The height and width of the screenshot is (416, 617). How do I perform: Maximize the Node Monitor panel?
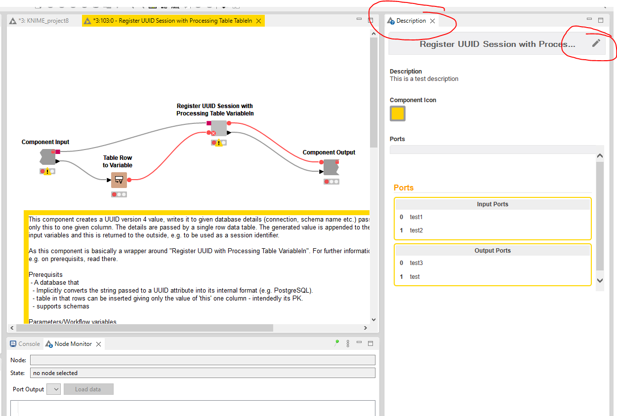[x=370, y=343]
